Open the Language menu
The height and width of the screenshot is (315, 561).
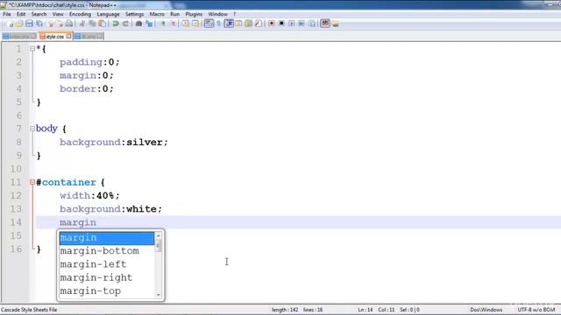tap(108, 14)
